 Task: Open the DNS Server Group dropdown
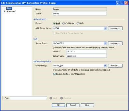[x=105, y=43]
